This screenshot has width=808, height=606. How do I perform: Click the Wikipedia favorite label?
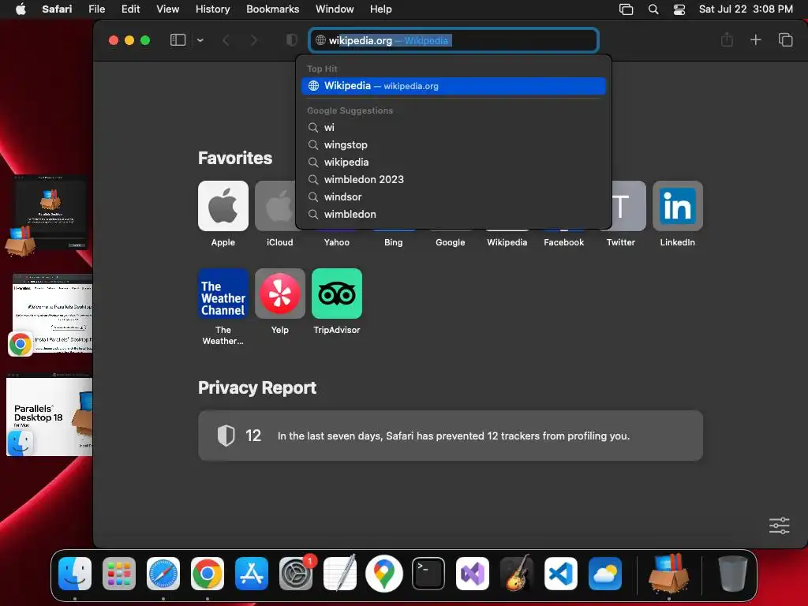(x=507, y=242)
